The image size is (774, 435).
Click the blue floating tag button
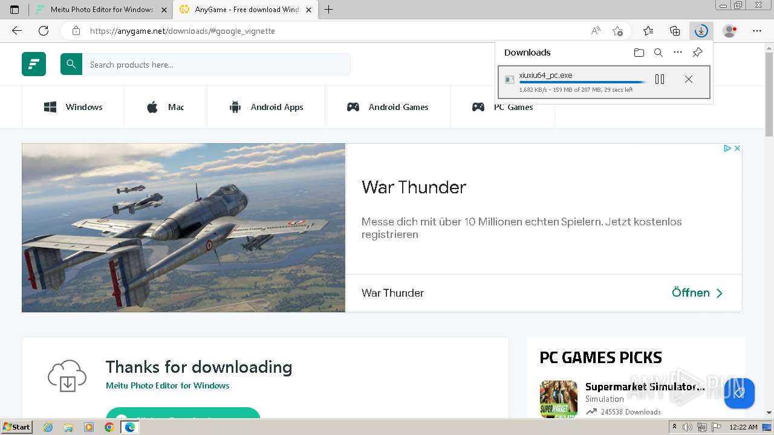click(739, 393)
